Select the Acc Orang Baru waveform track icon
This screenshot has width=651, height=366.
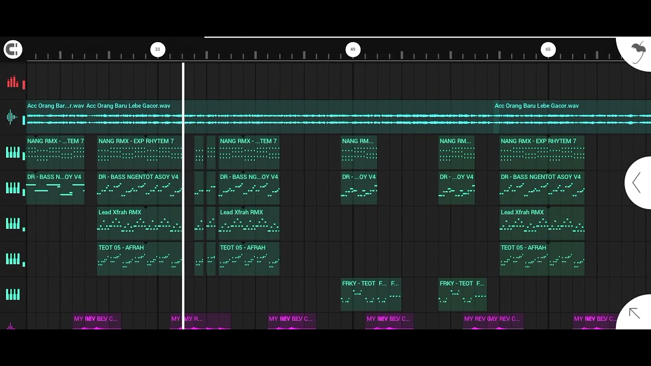click(13, 117)
